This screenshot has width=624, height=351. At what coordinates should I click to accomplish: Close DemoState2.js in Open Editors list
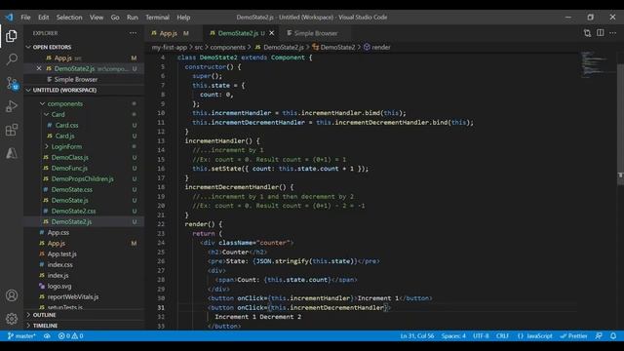pos(39,68)
